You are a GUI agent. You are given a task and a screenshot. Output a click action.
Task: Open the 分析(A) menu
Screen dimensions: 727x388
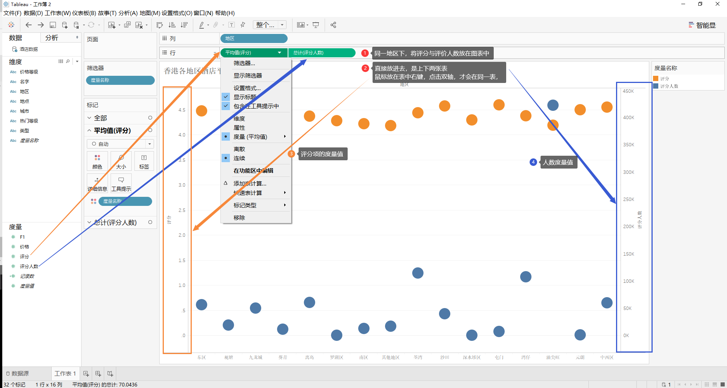point(128,13)
